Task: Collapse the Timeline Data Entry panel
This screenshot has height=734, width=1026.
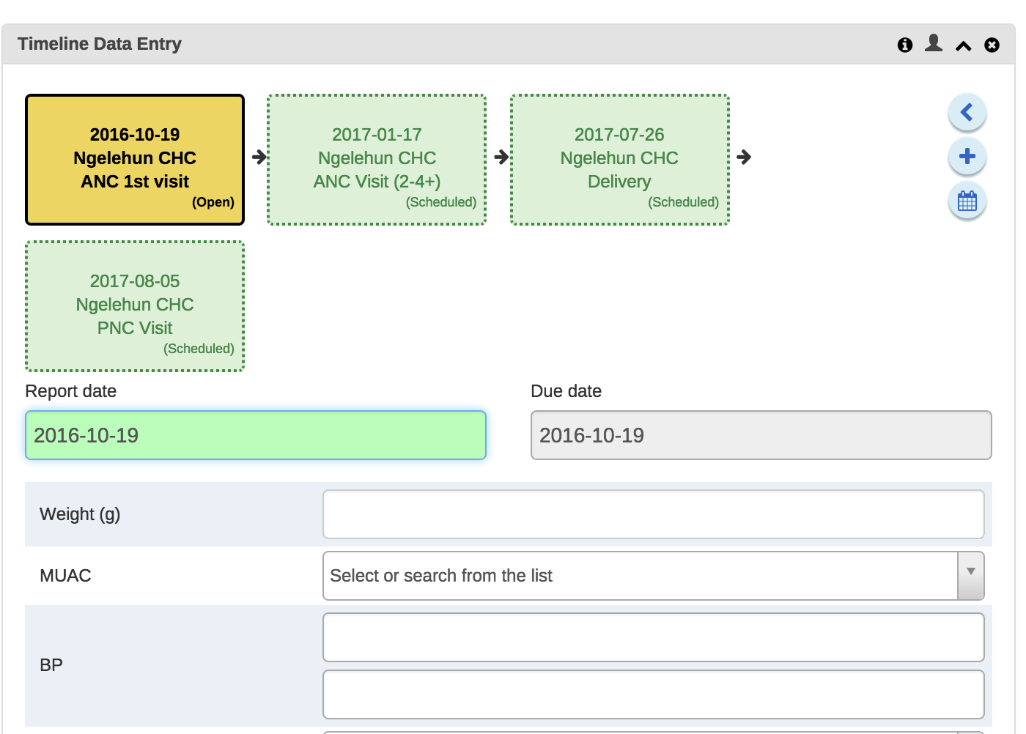Action: point(964,45)
